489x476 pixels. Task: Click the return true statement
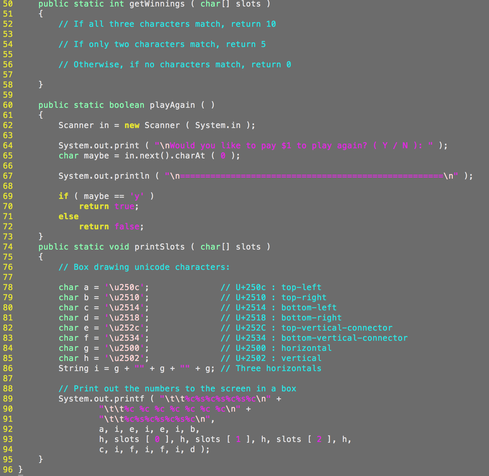click(x=109, y=206)
